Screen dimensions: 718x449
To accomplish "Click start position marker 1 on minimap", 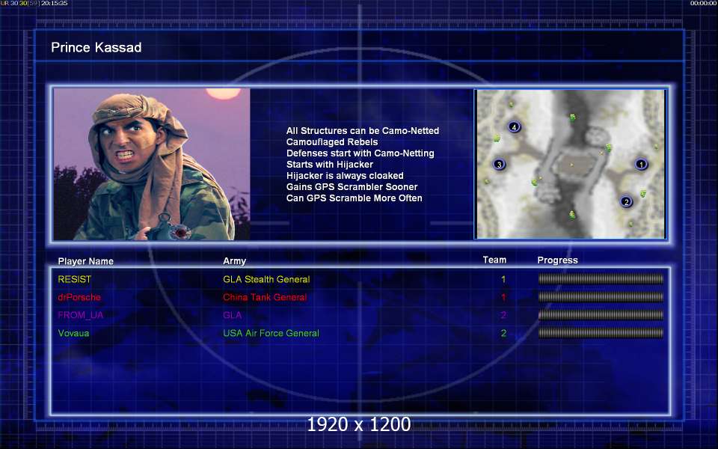I will click(x=641, y=164).
